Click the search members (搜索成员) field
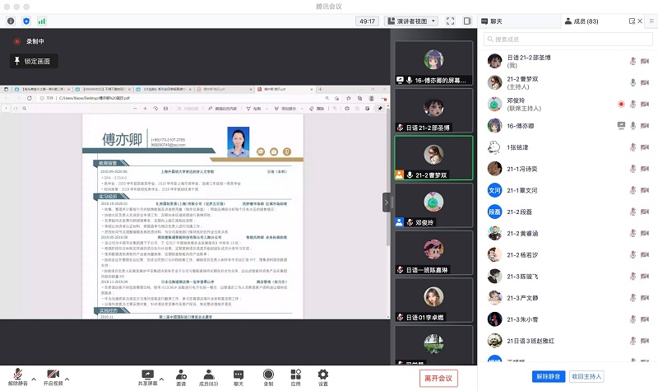The image size is (658, 391). pyautogui.click(x=568, y=39)
